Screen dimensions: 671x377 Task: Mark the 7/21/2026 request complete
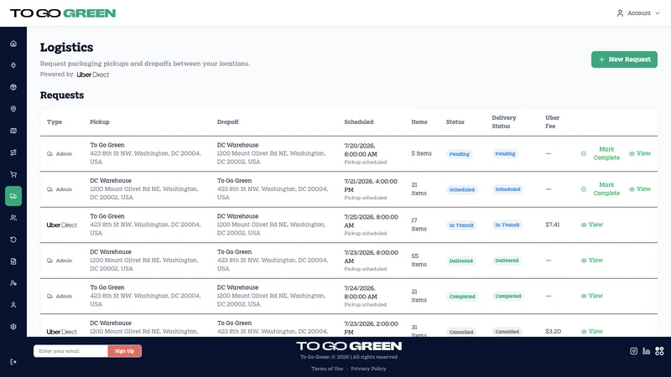point(601,189)
